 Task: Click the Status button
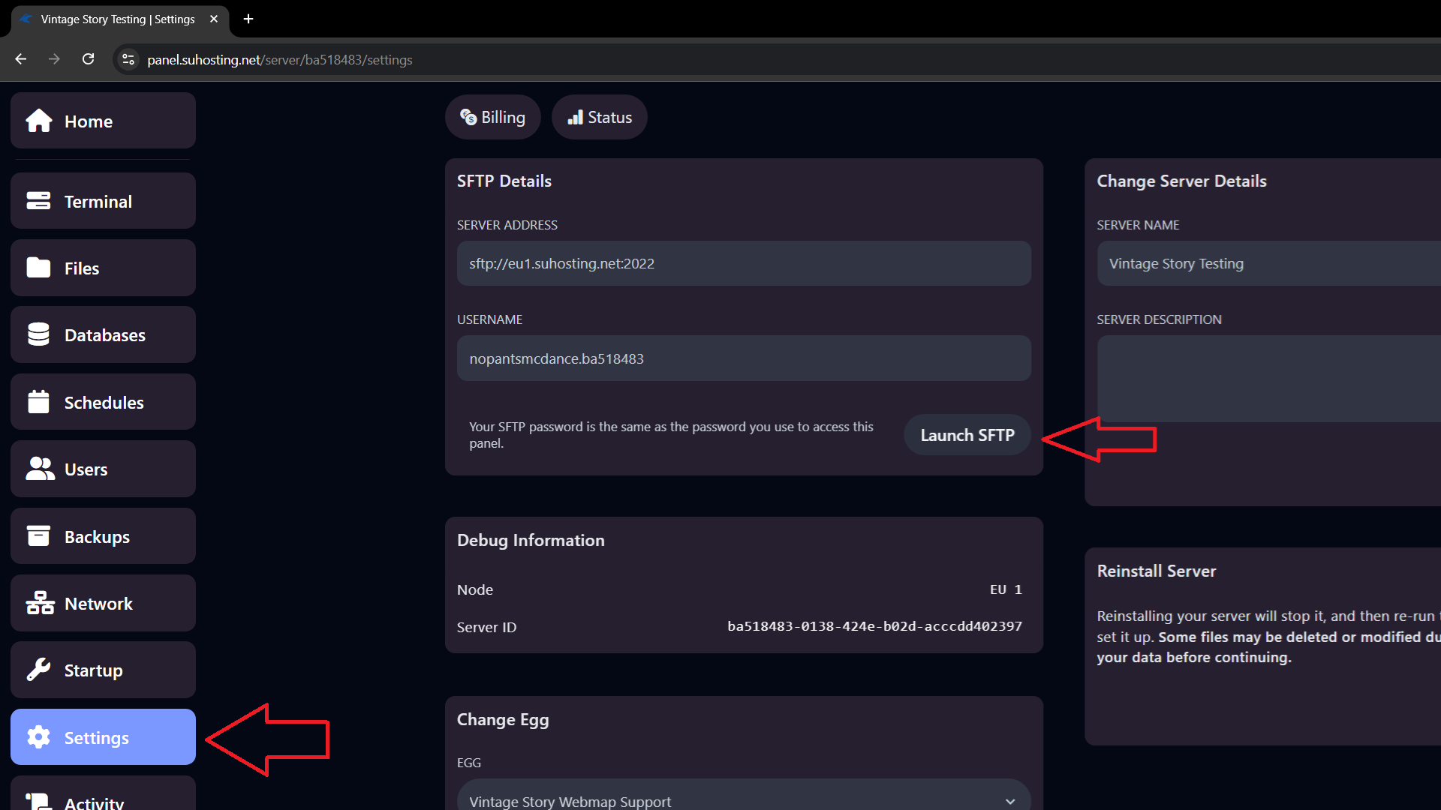point(599,117)
